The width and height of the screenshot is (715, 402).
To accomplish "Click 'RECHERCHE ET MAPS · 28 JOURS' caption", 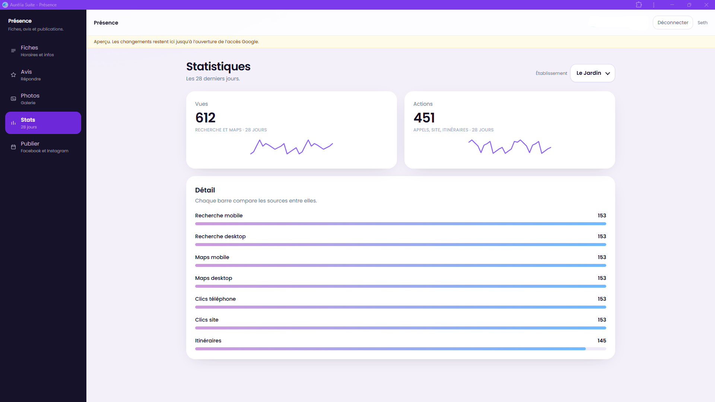I will (231, 130).
